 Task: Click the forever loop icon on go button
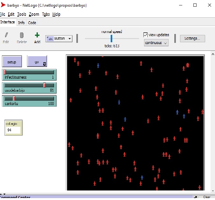tap(44, 64)
